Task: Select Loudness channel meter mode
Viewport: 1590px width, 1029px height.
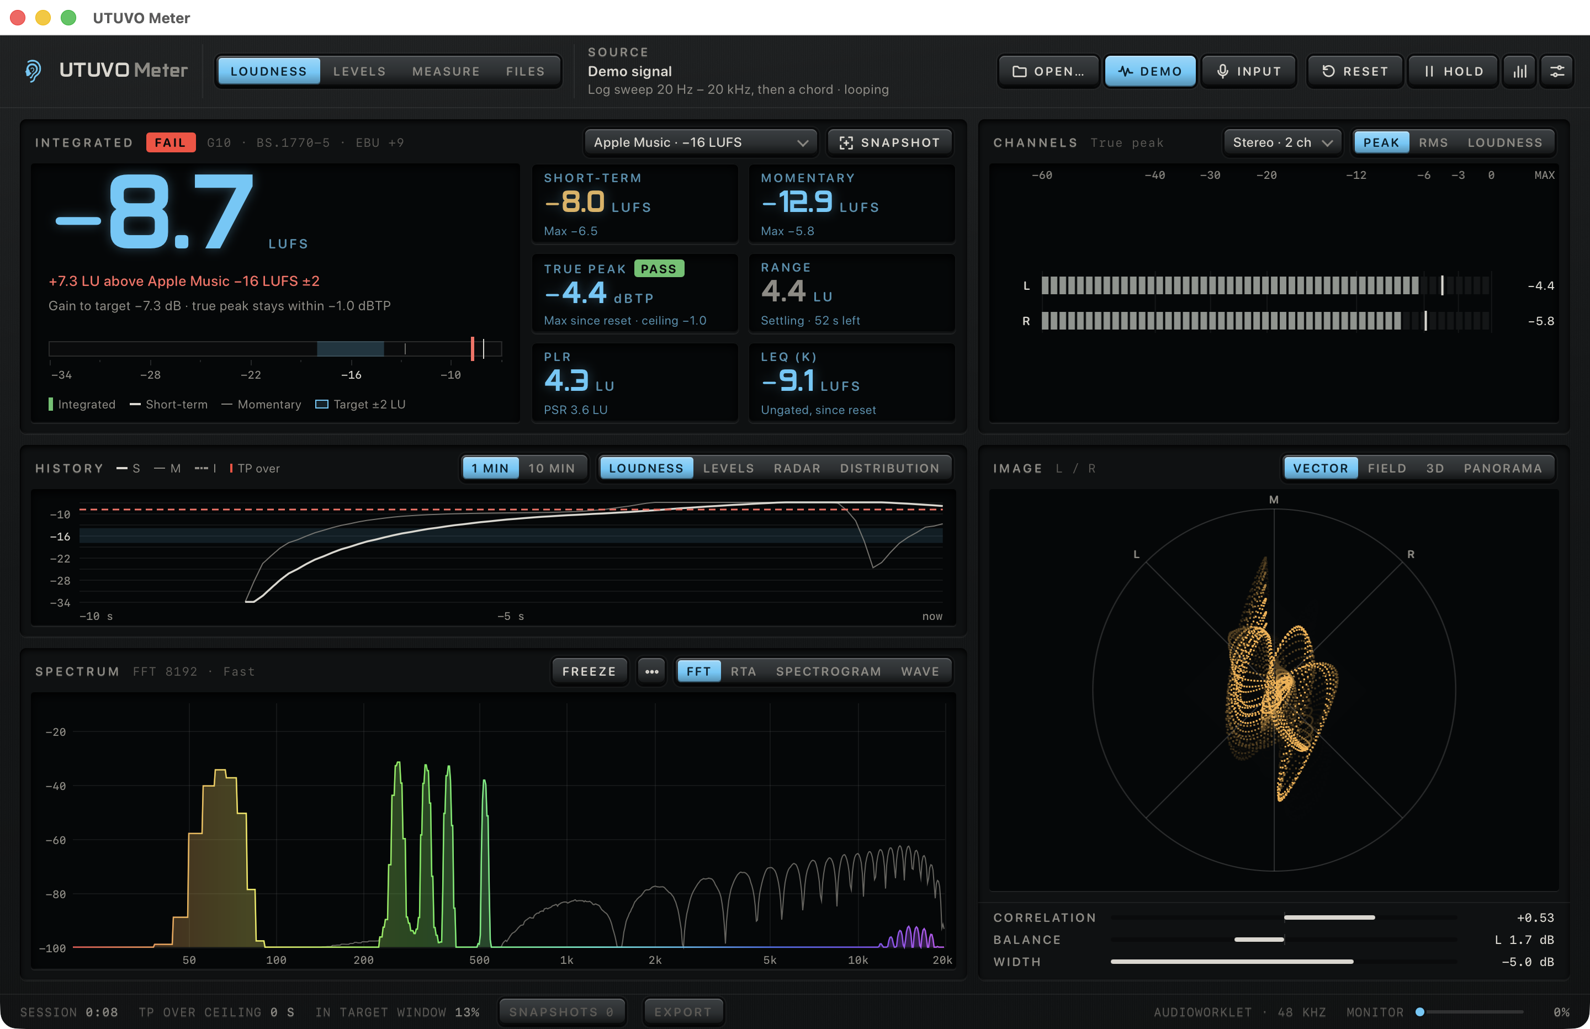Action: click(x=1504, y=142)
